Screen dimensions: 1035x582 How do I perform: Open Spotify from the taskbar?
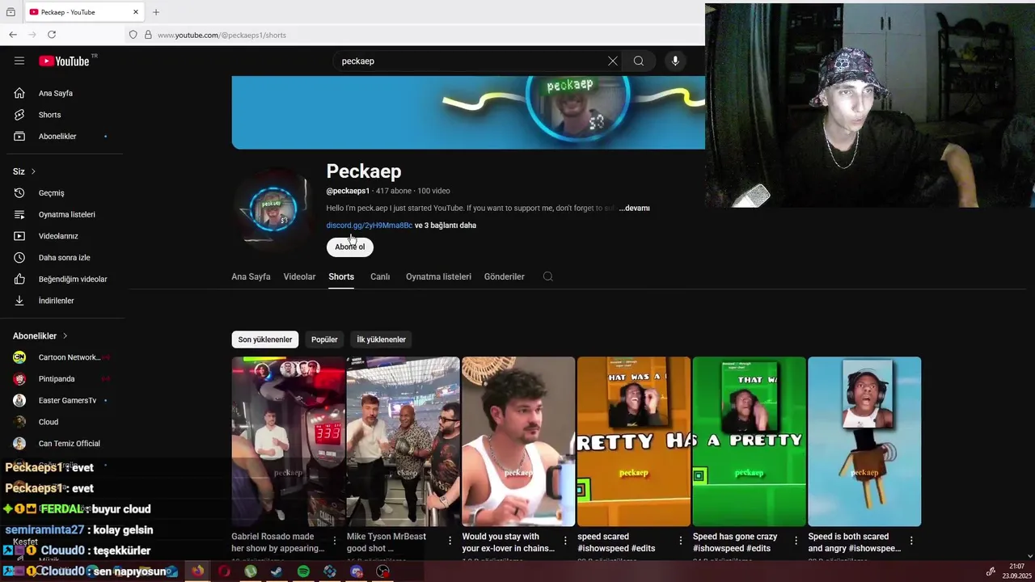pos(303,571)
